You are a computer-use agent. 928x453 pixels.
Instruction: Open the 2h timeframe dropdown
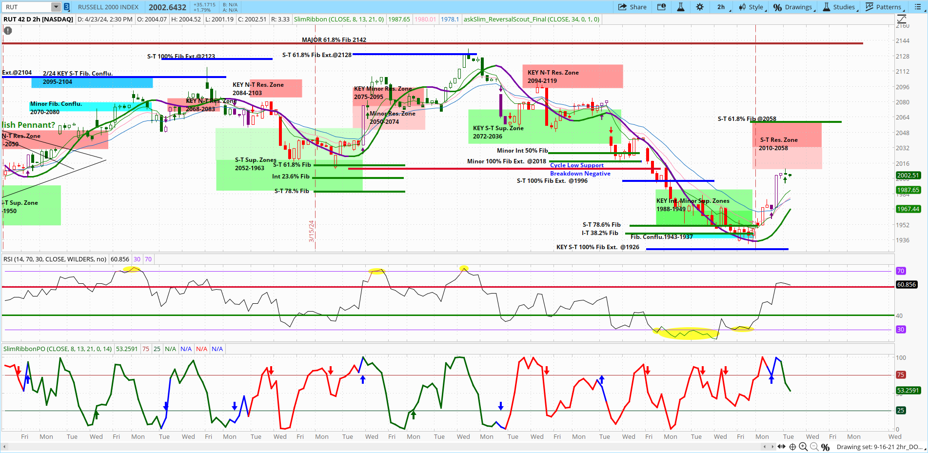pyautogui.click(x=721, y=7)
